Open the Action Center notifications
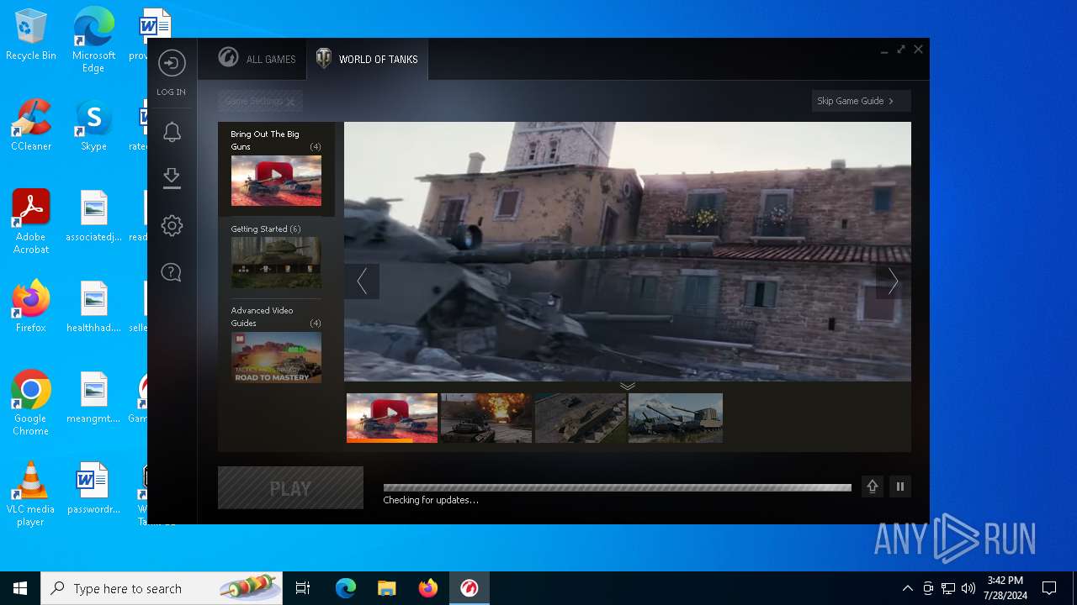This screenshot has width=1077, height=605. [x=1049, y=588]
